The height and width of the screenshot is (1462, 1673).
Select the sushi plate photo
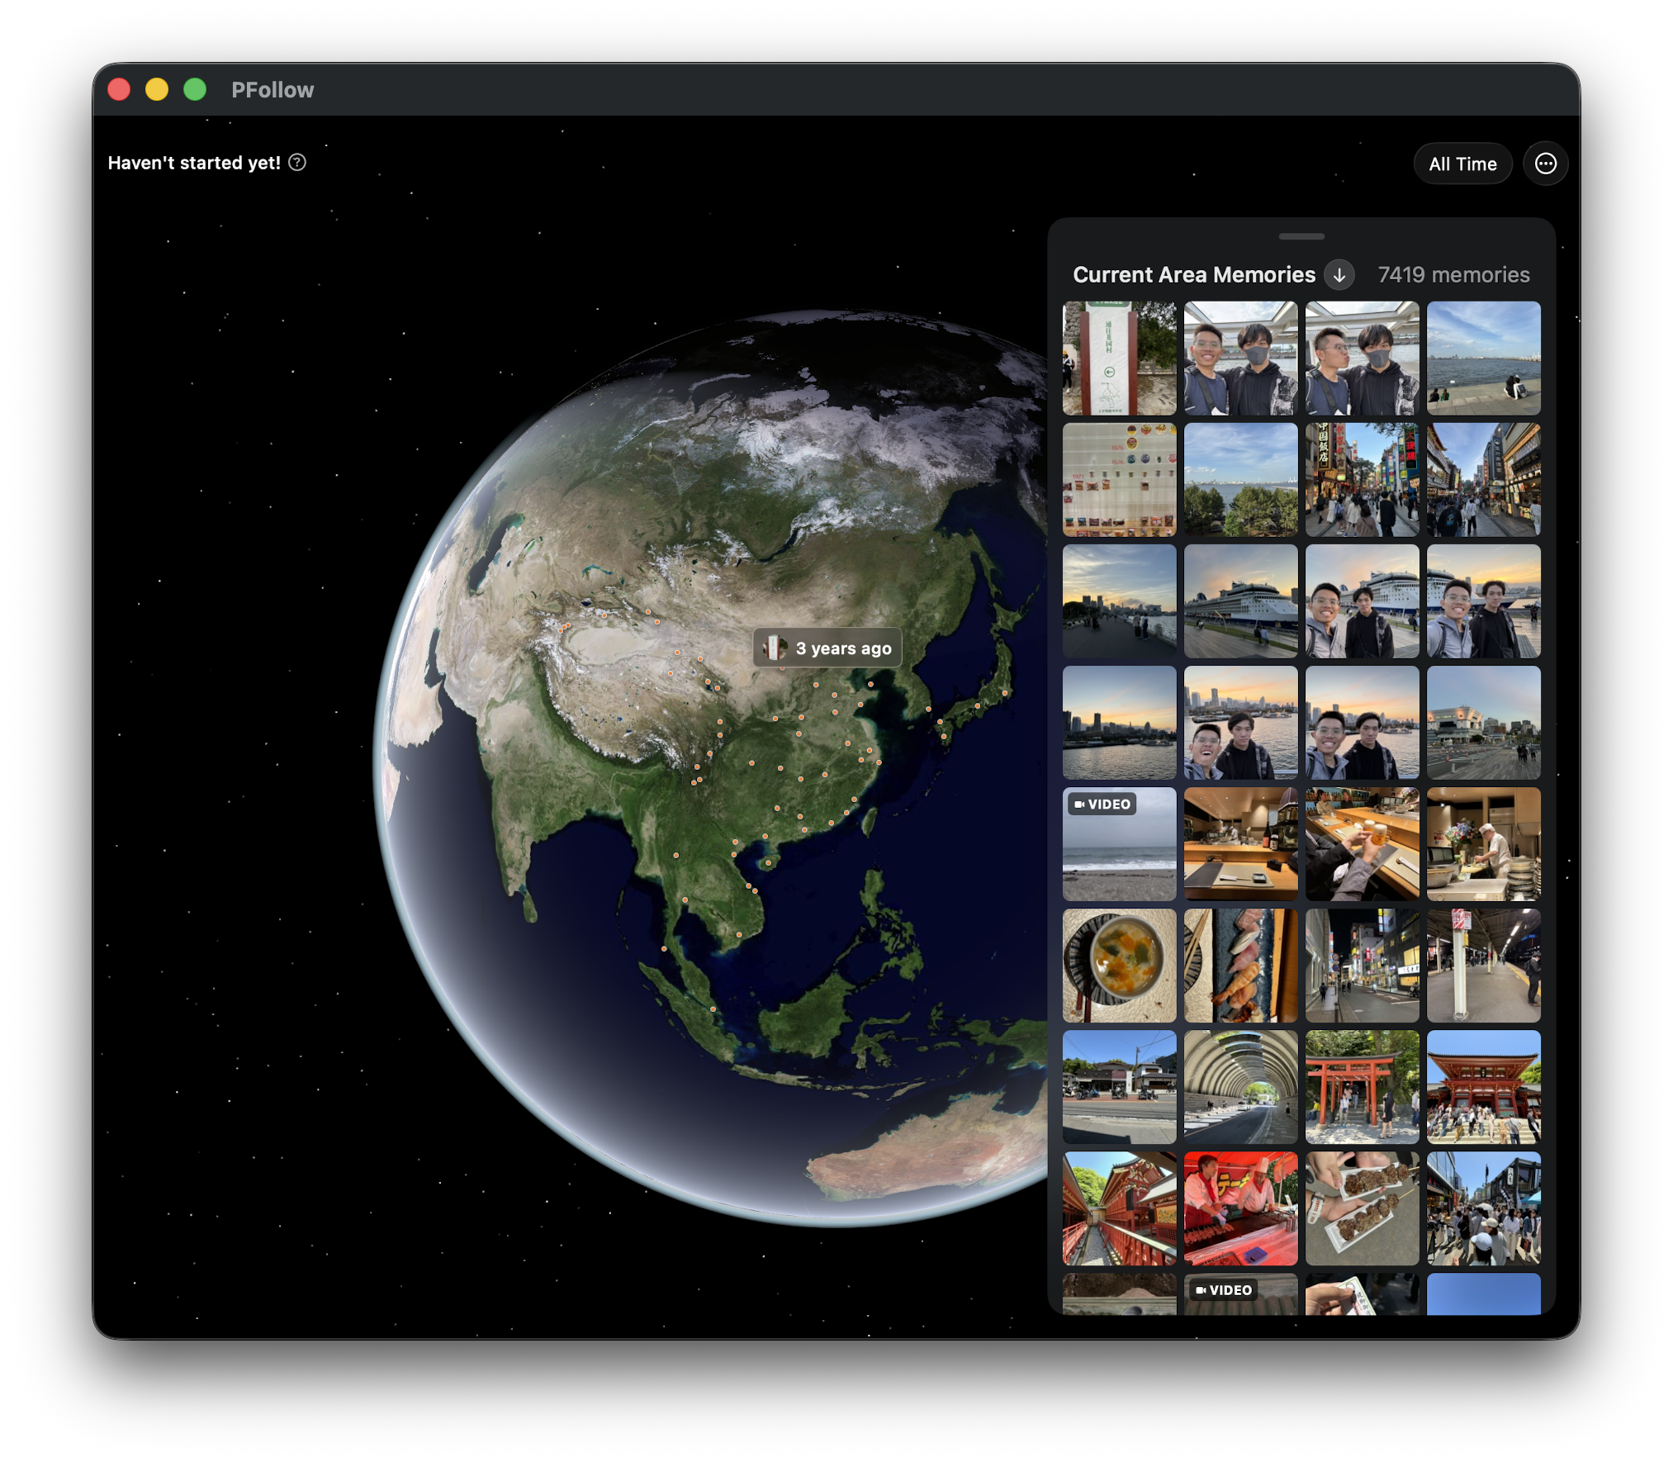(1240, 965)
